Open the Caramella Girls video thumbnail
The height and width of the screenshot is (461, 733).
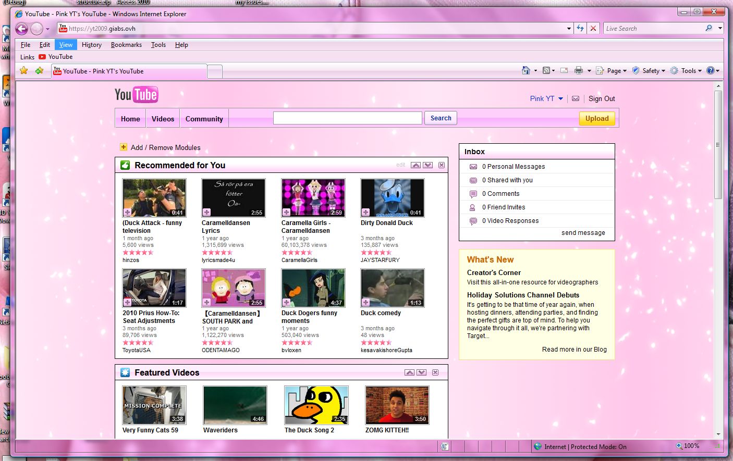tap(313, 197)
